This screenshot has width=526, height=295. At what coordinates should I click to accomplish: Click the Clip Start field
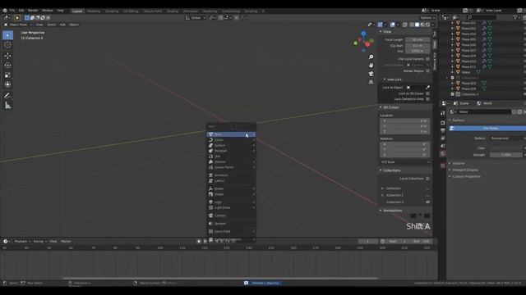(418, 46)
